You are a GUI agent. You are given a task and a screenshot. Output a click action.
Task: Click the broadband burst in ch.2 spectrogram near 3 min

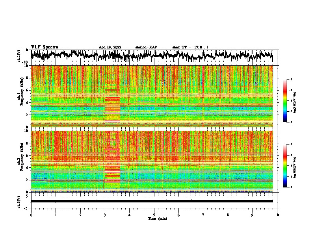tap(112, 161)
